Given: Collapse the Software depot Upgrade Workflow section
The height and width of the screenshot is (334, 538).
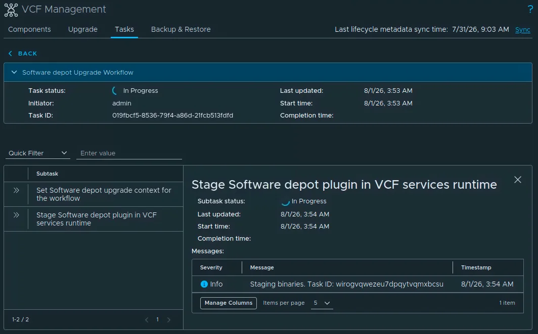Looking at the screenshot, I should pyautogui.click(x=14, y=72).
